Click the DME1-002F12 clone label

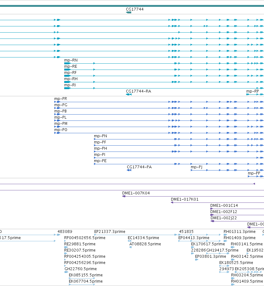224,211
